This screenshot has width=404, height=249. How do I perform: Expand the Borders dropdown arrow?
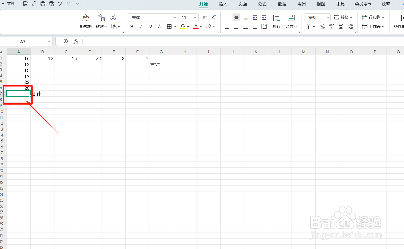(174, 27)
